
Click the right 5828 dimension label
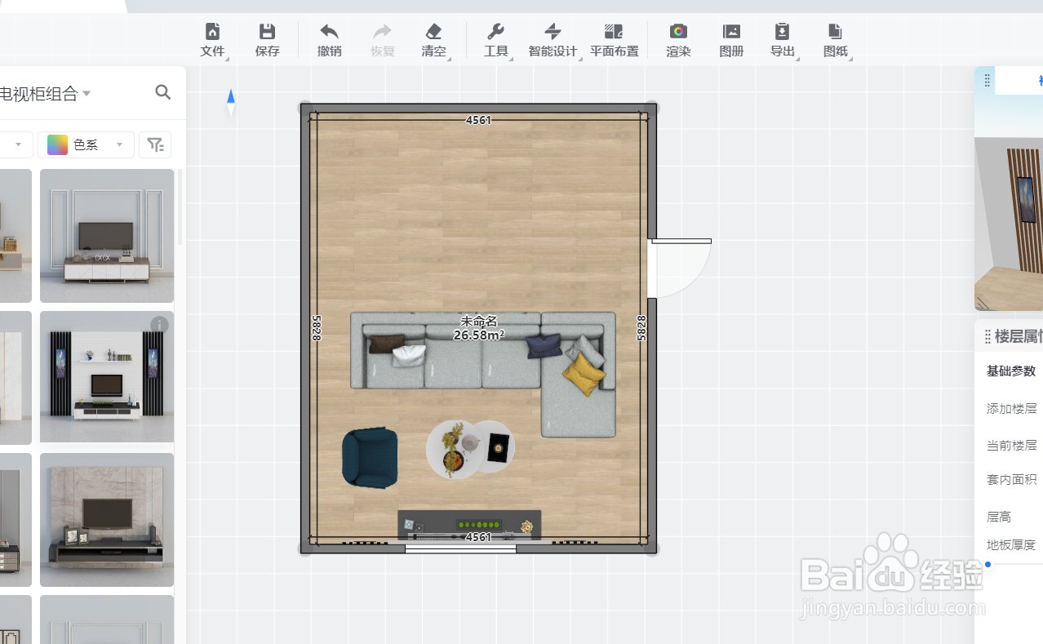point(641,328)
